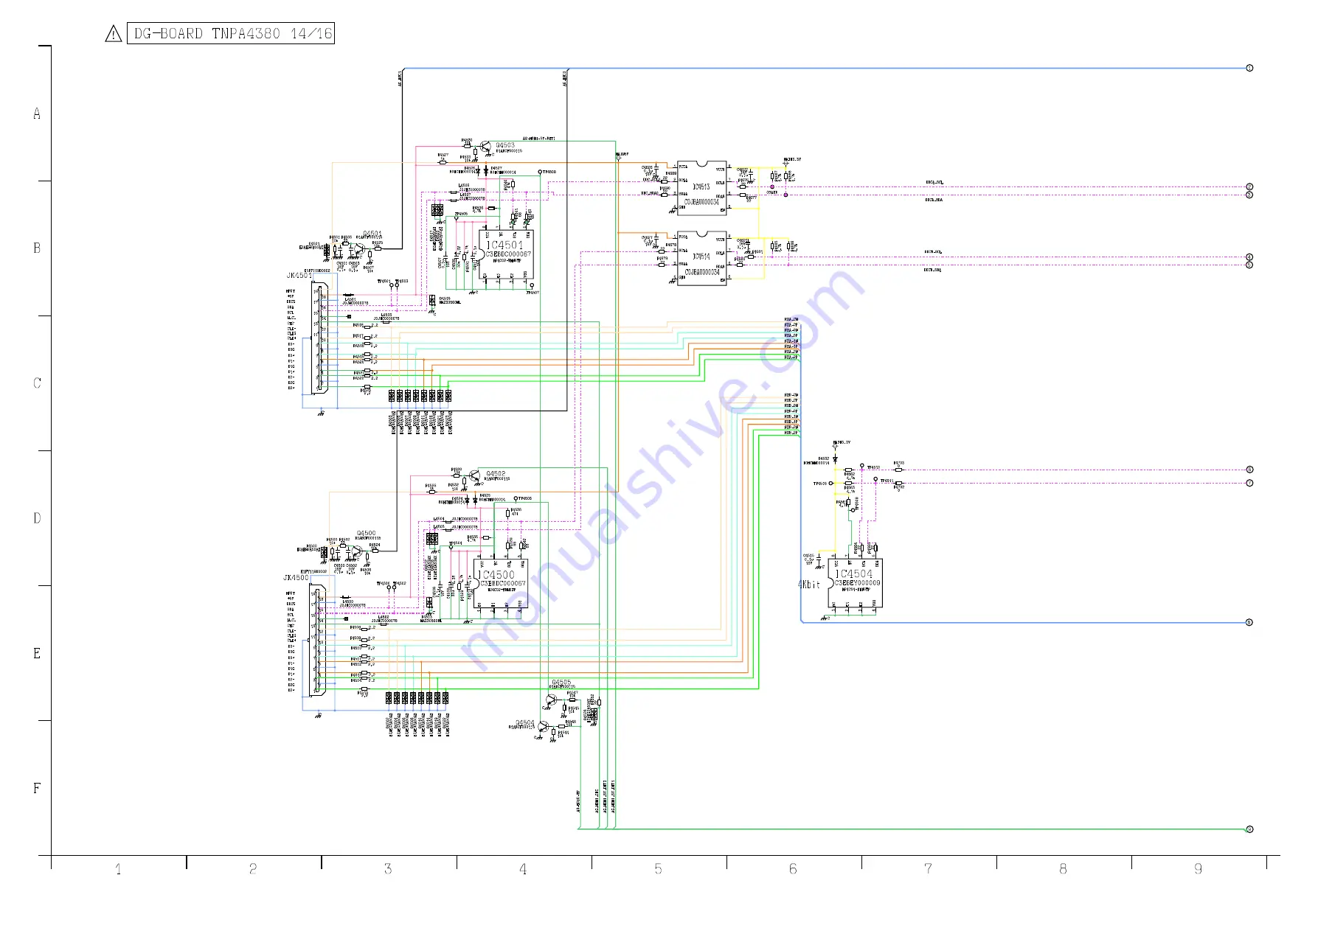1318x931 pixels.
Task: Click the Q4500 transistor symbol
Action: pos(357,550)
